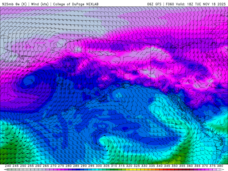Select the 370 value on the color scale
Viewport: 228px width, 171px height.
pyautogui.click(x=205, y=166)
